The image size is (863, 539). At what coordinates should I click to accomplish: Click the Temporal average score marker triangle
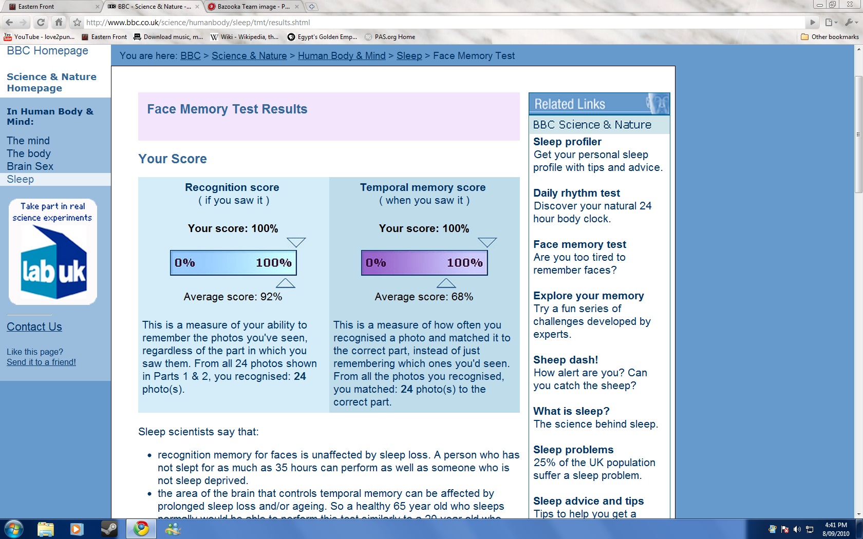coord(446,283)
